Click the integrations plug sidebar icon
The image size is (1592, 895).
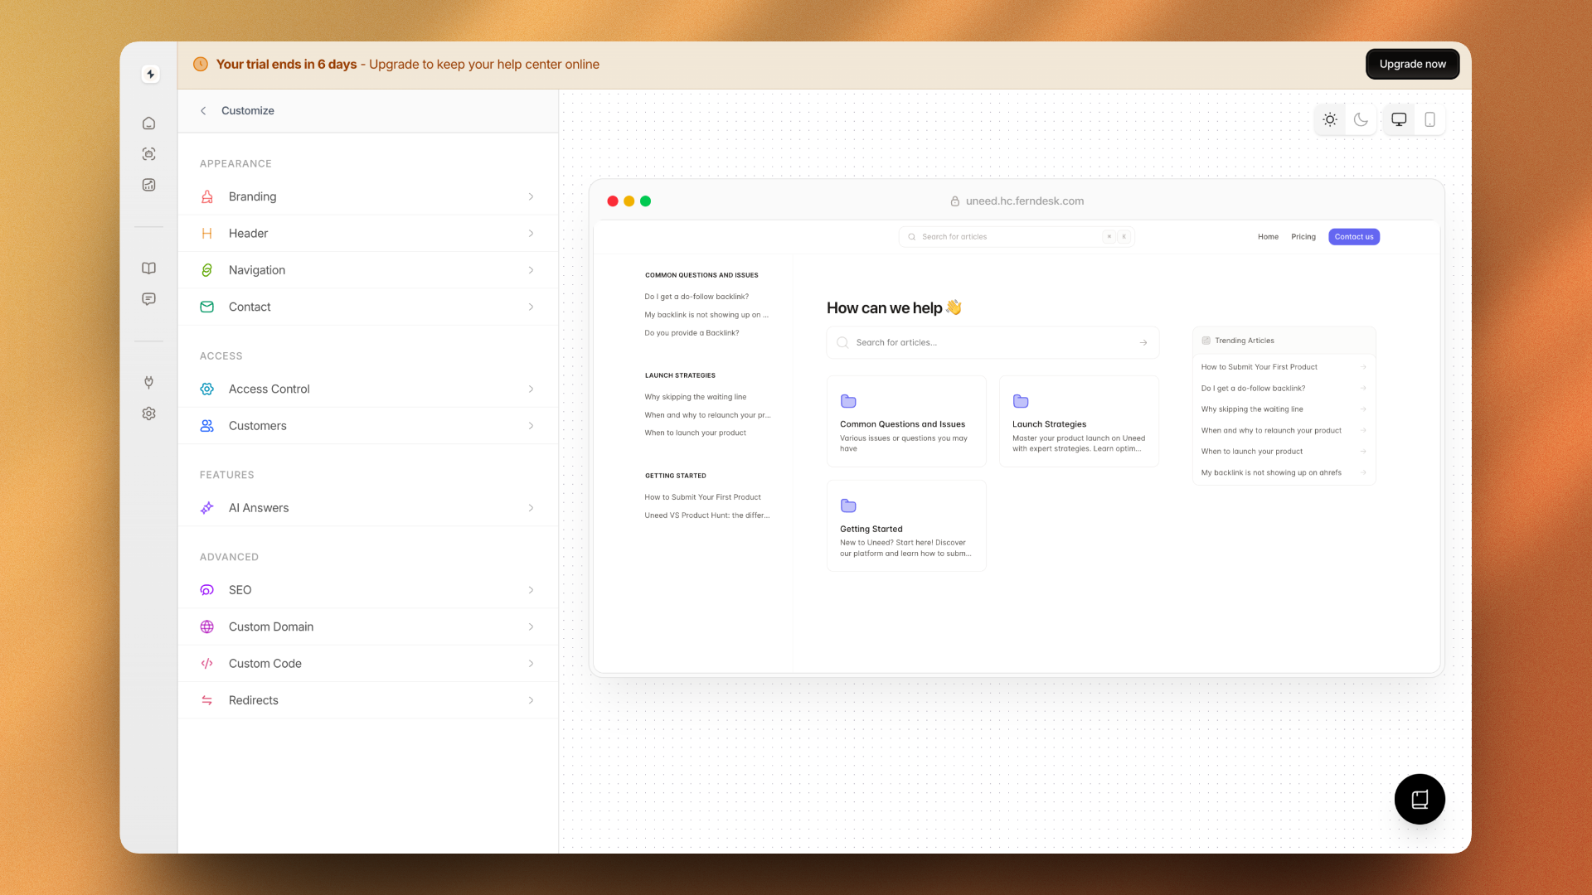(148, 382)
